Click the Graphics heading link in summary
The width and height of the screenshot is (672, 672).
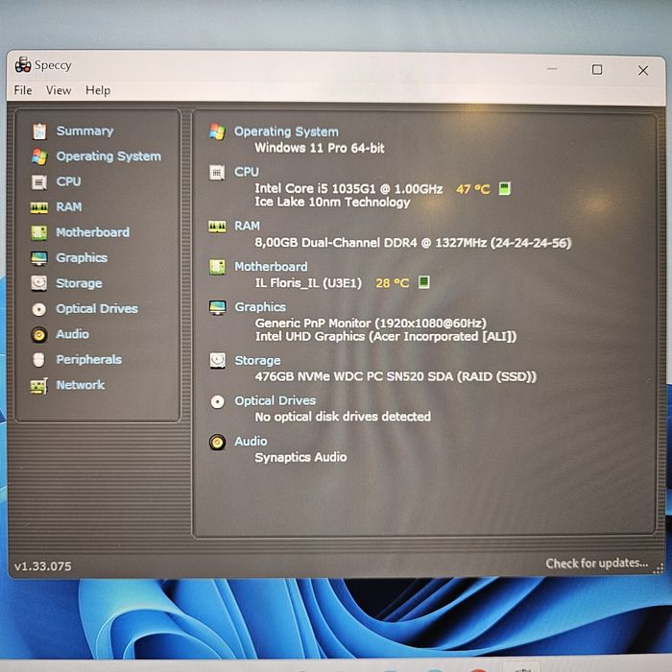point(260,307)
